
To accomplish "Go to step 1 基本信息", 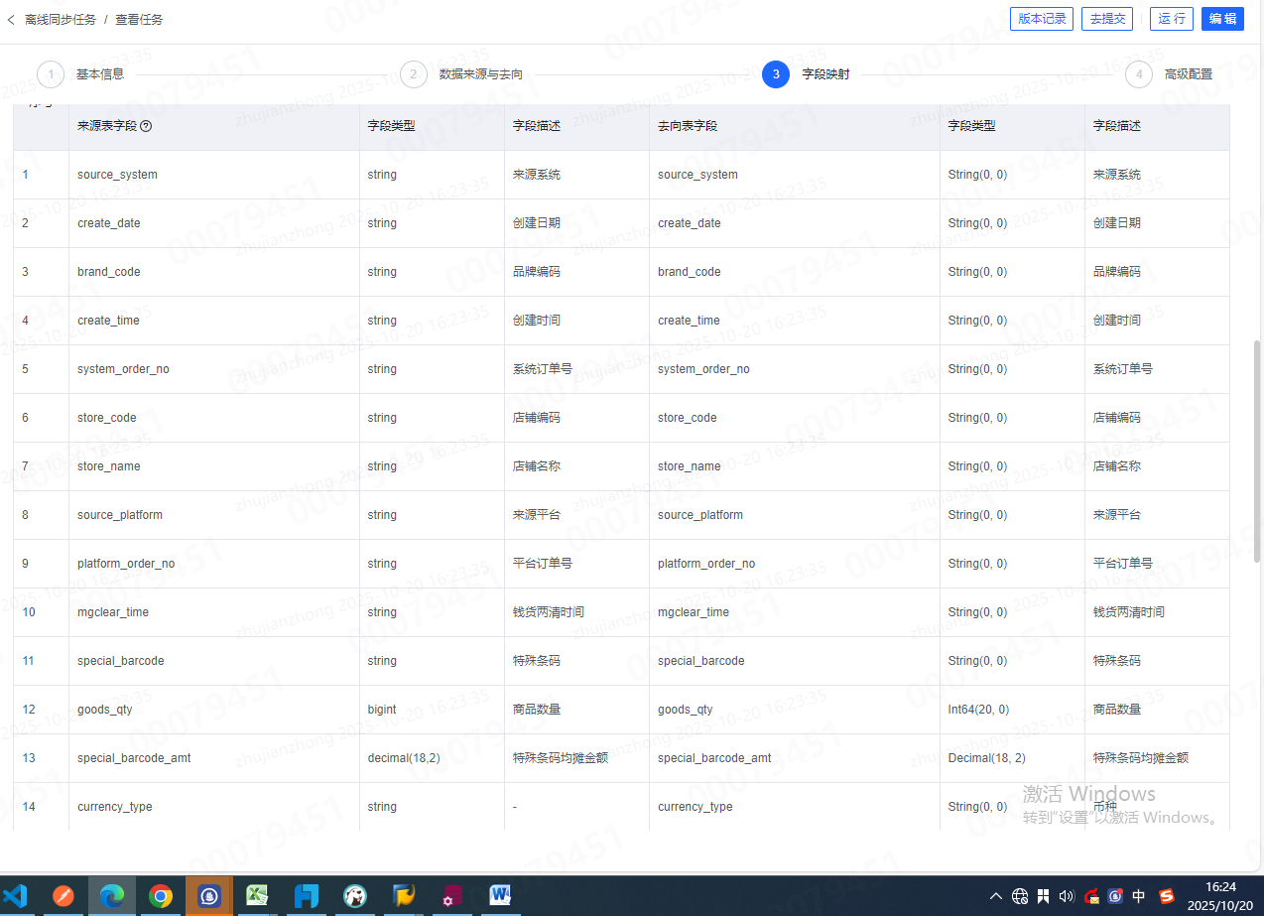I will coord(51,74).
